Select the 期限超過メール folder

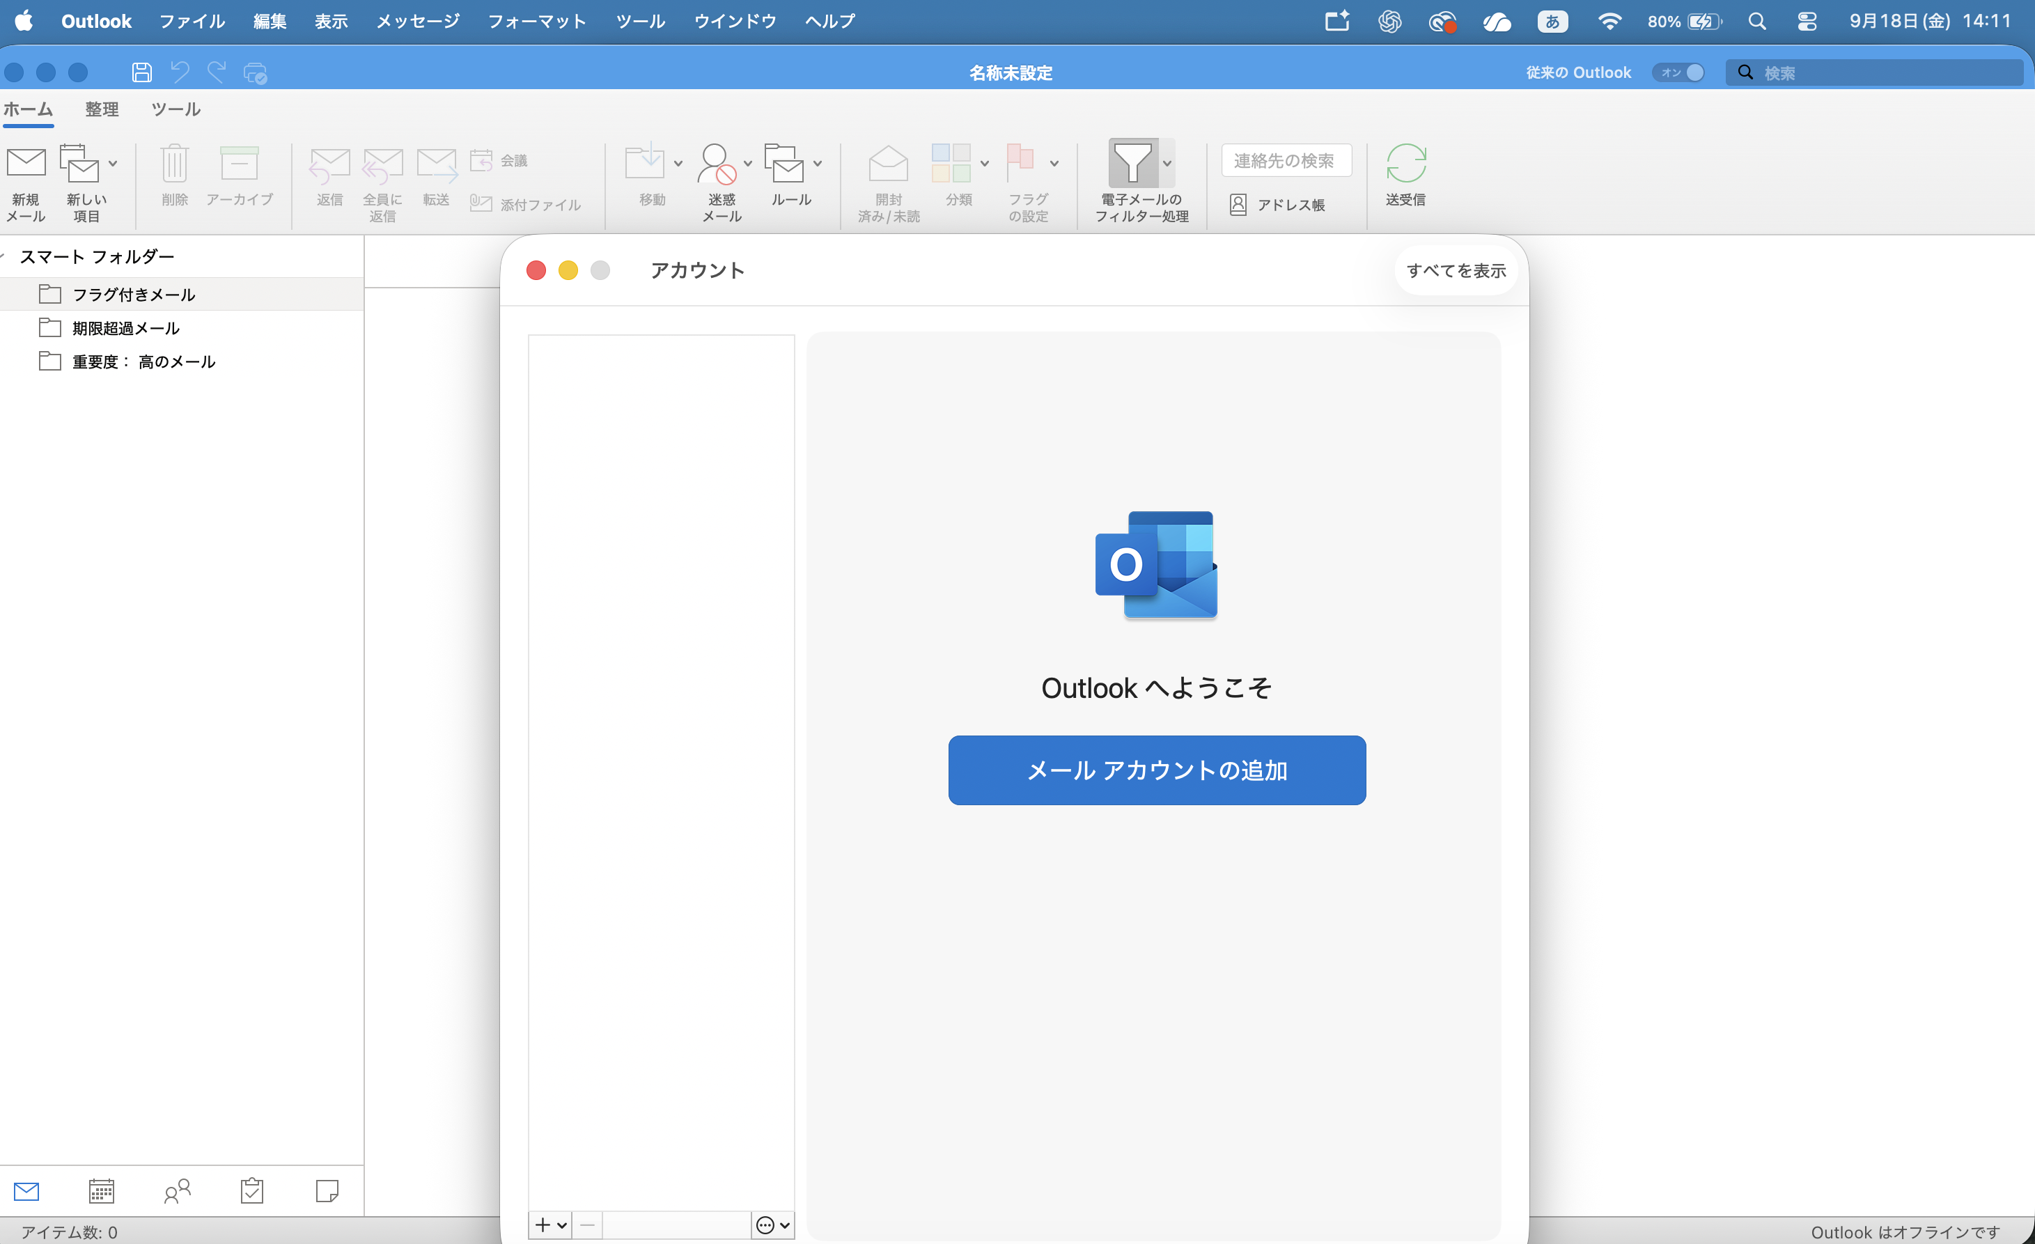pos(182,328)
